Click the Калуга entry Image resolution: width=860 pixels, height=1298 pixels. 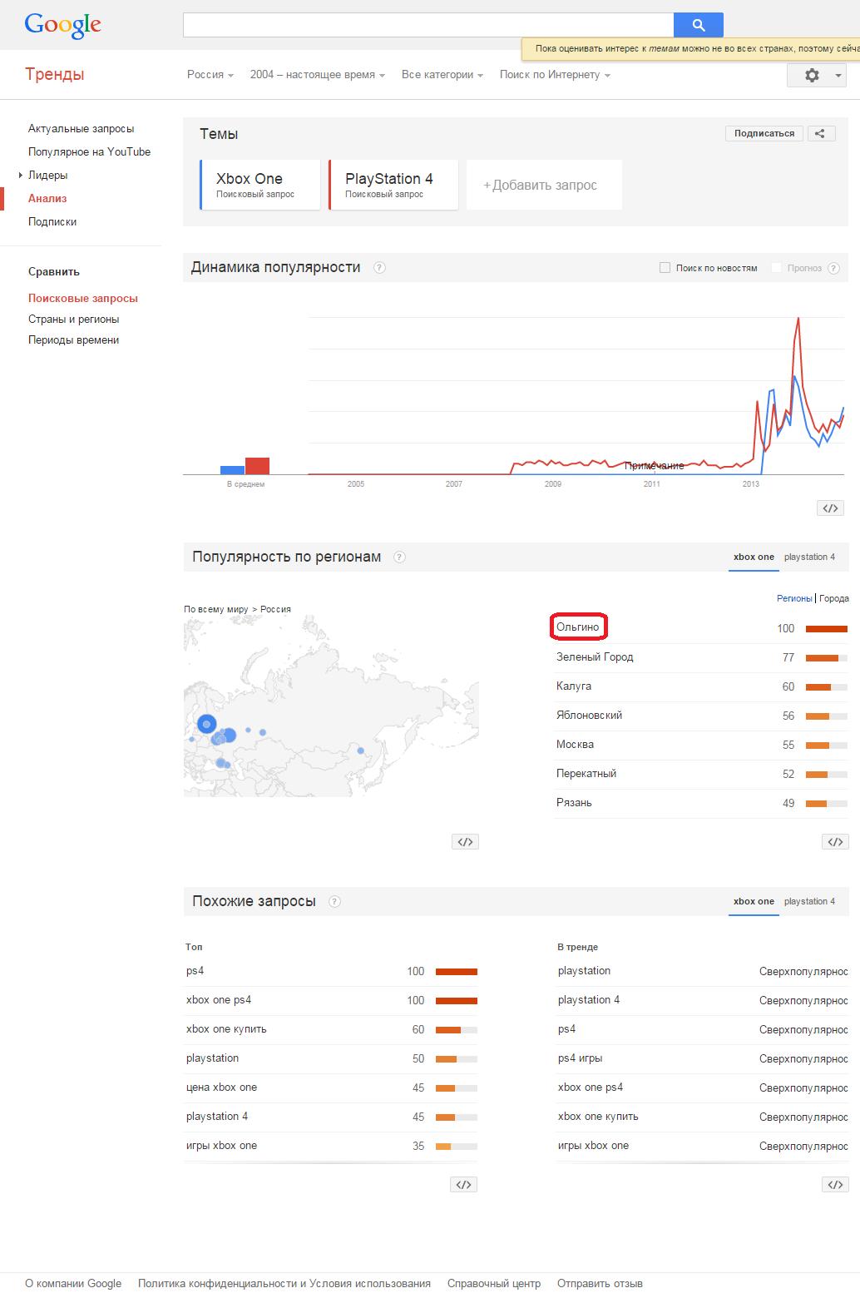click(x=574, y=686)
